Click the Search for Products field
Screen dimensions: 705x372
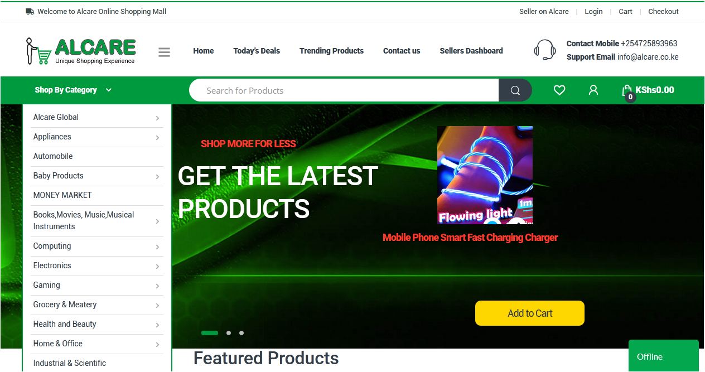tap(344, 90)
